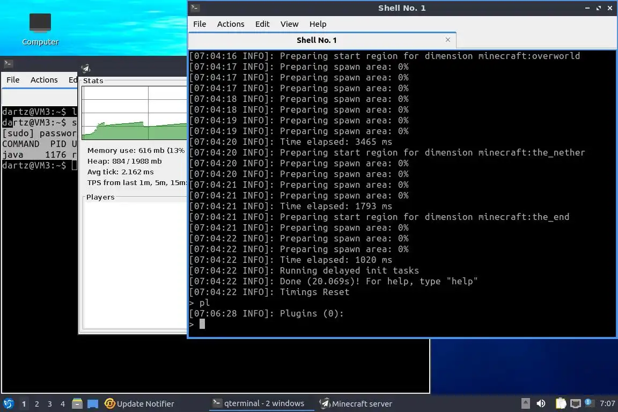The height and width of the screenshot is (412, 618).
Task: Switch to workspace 3 in the pager
Action: (x=50, y=404)
